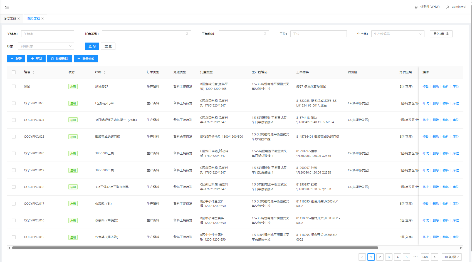Click 物料 in the QQCYPPCL024 row

click(446, 120)
